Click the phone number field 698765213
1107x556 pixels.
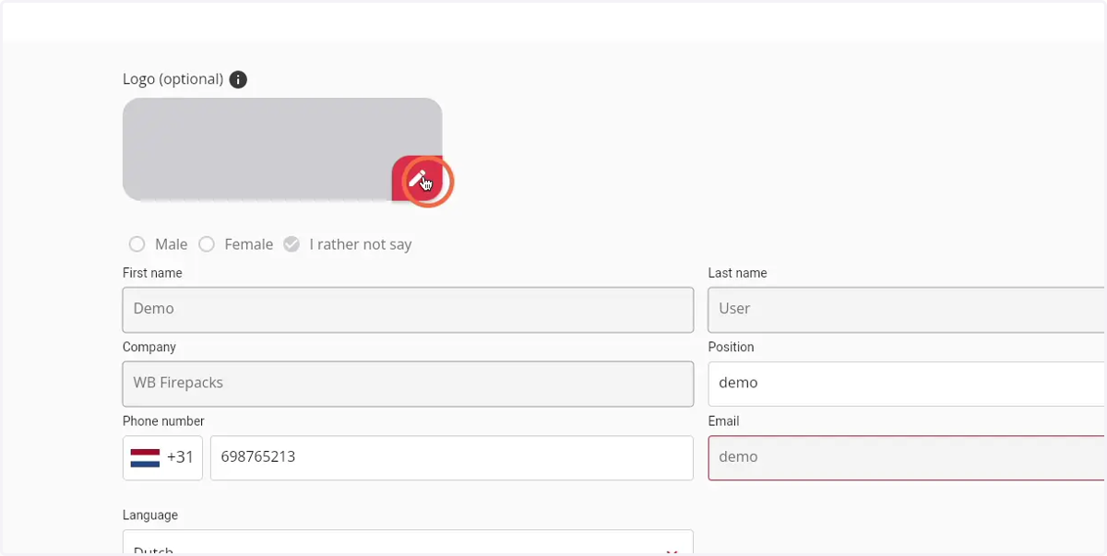coord(452,457)
